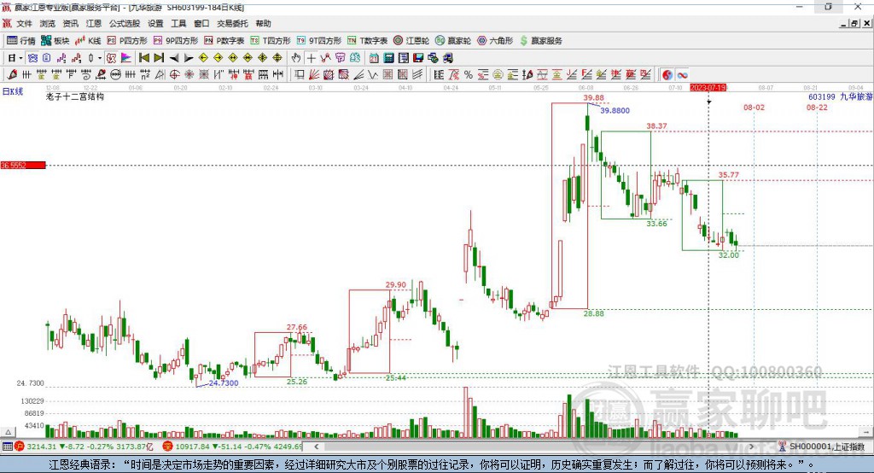Expand the candlestick style dropdown arrow
Screen dimensions: 874x473
[x=100, y=58]
